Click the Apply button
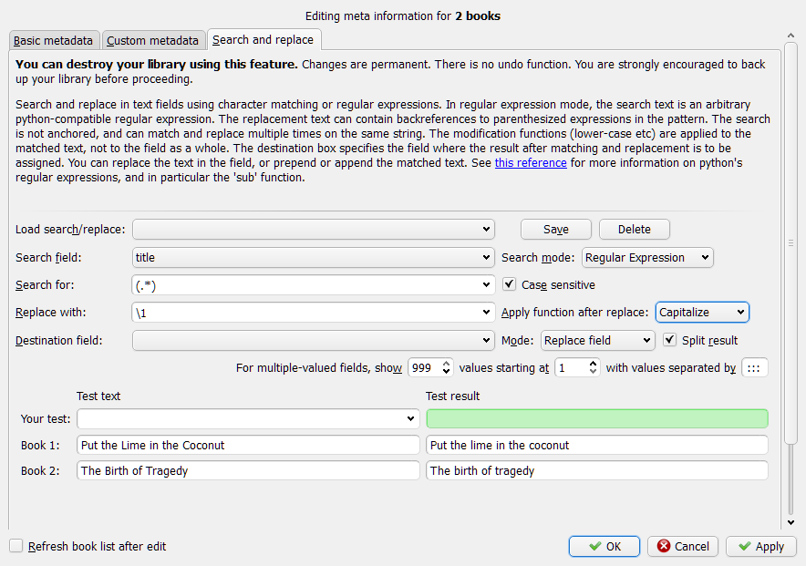The image size is (806, 566). (x=761, y=546)
